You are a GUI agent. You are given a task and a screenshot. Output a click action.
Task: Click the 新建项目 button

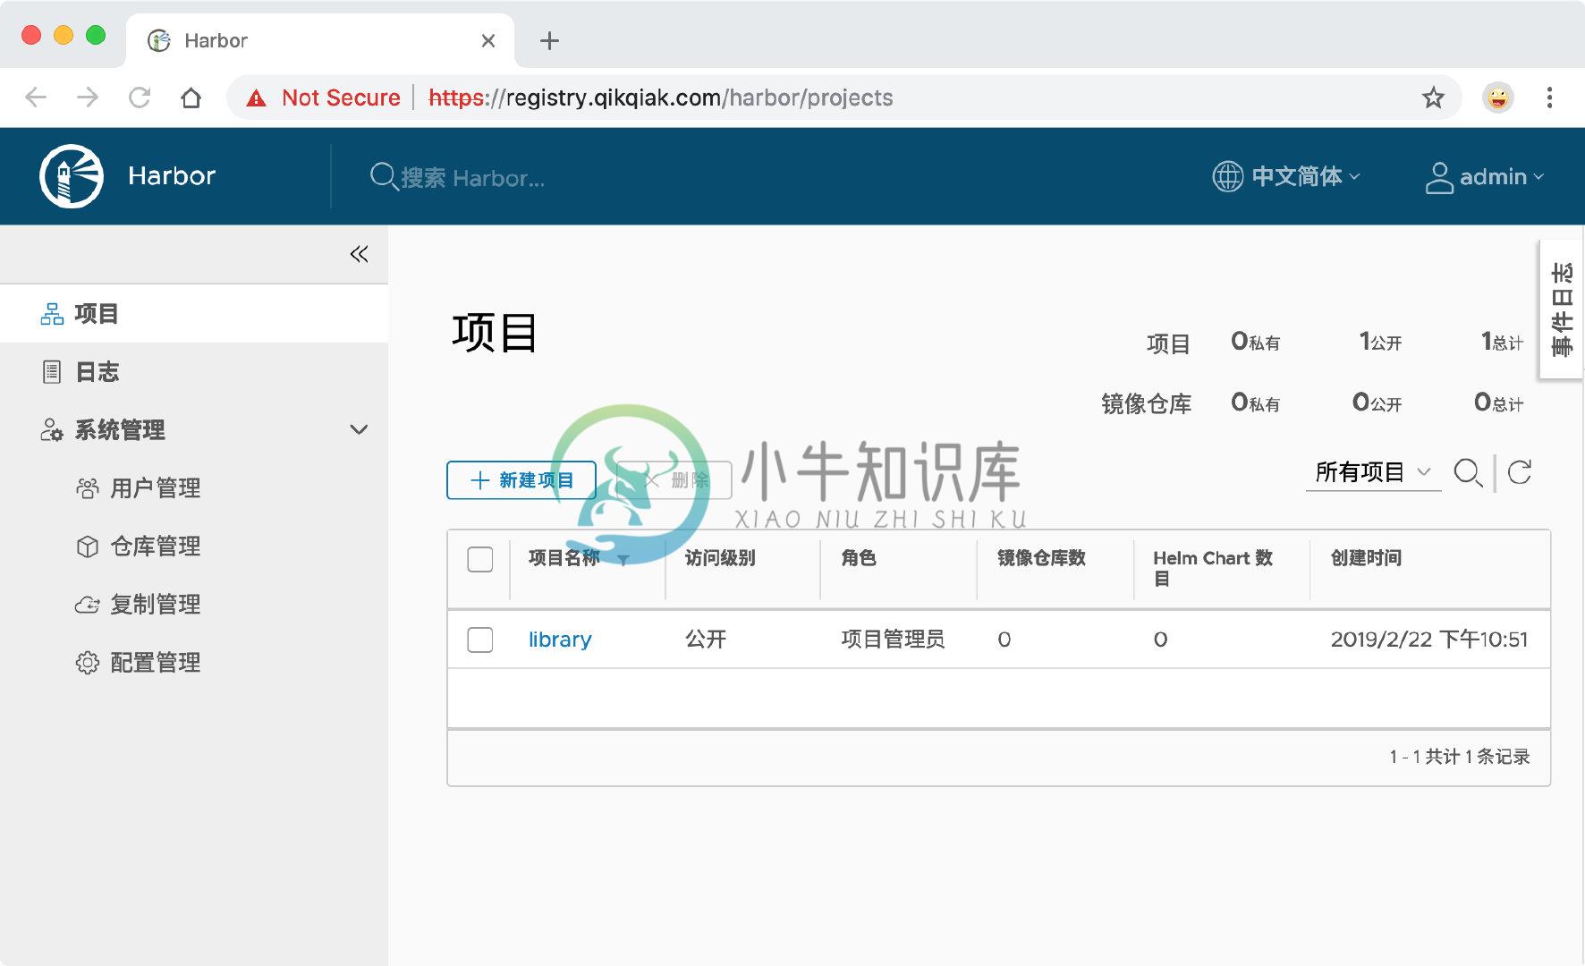click(x=521, y=480)
